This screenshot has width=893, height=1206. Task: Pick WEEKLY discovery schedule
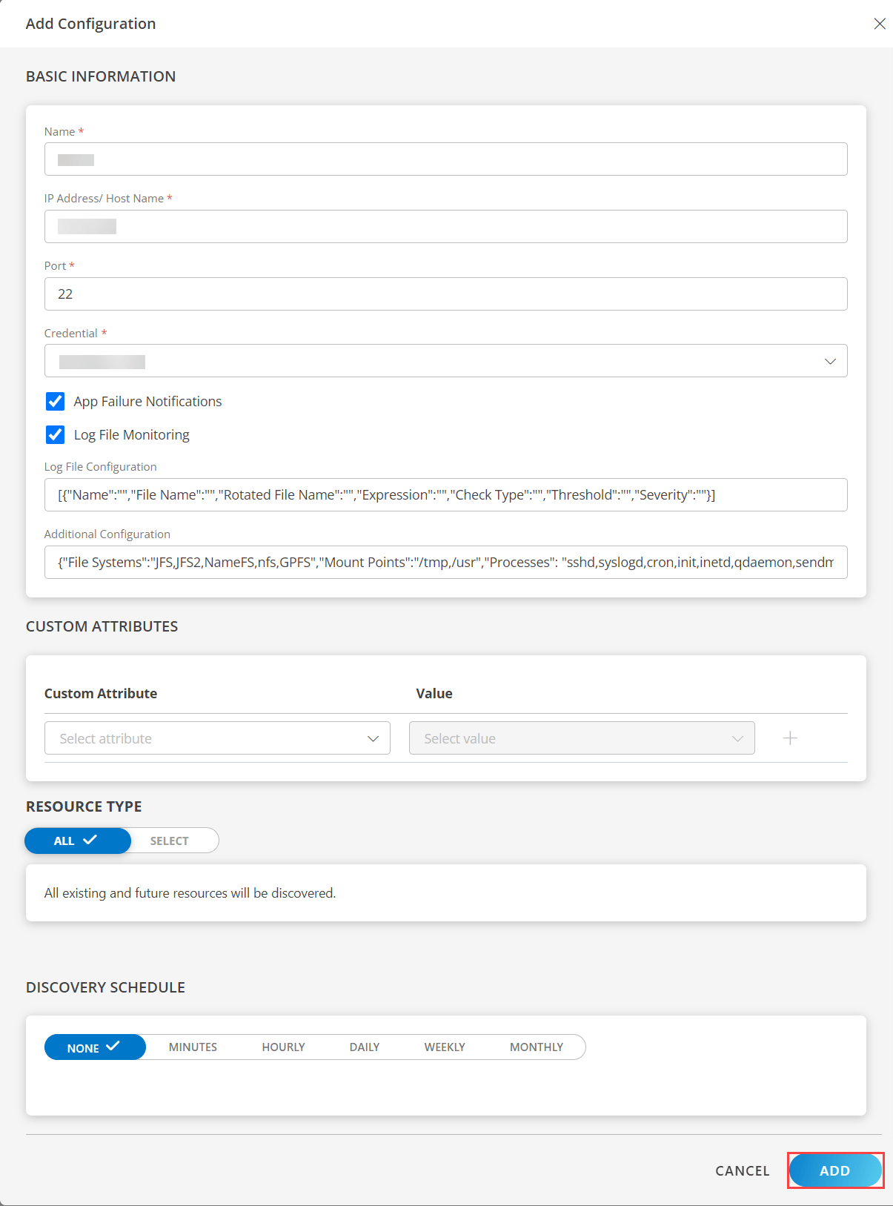tap(445, 1047)
